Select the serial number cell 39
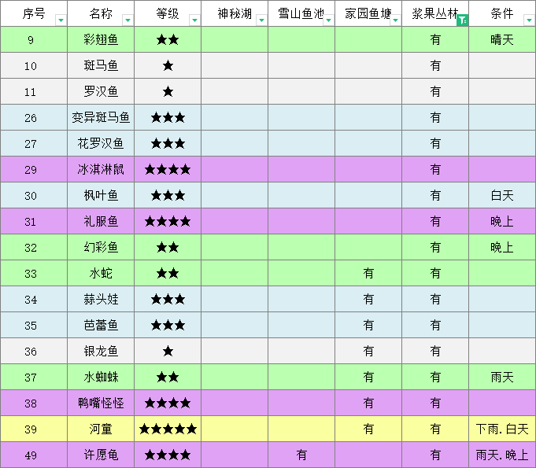 [x=34, y=429]
